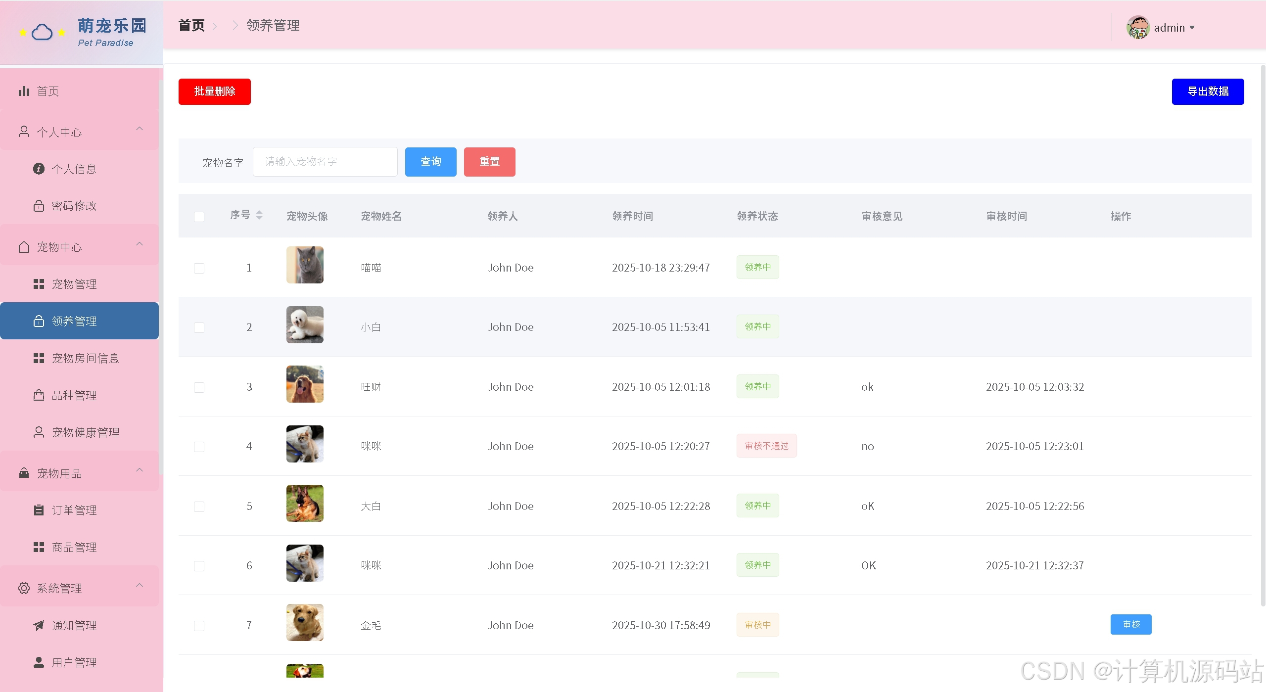Collapse the 系统管理 menu chevron
Screen dimensions: 1266x692
coord(140,585)
